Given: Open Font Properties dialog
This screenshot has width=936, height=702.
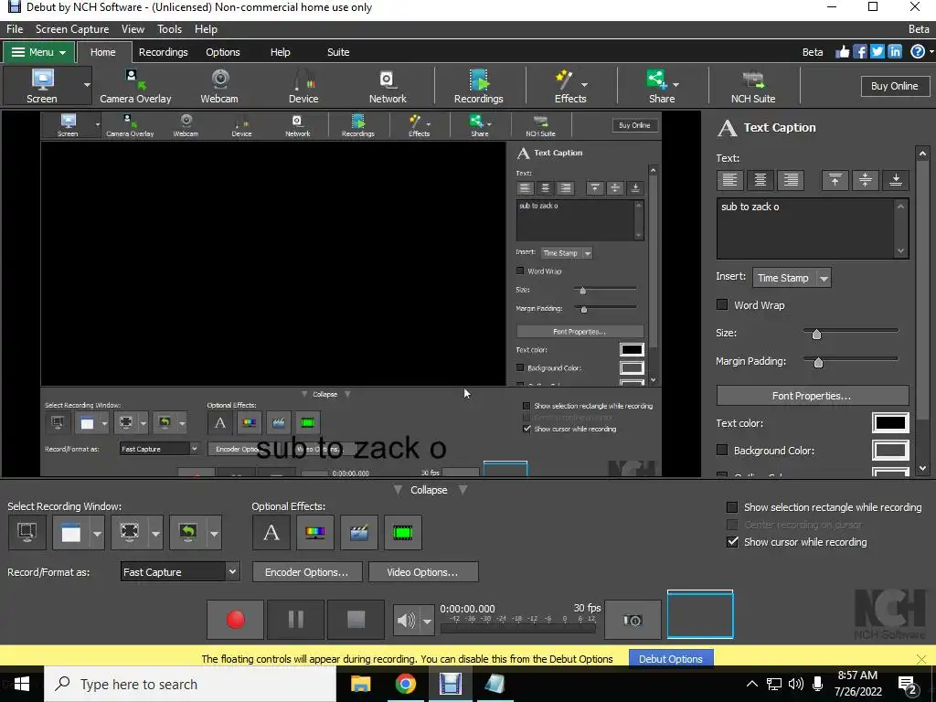Looking at the screenshot, I should tap(813, 396).
